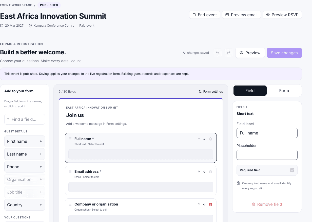Screen dimensions: 312x222
Task: Click the Placeholder input
Action: pos(267,155)
